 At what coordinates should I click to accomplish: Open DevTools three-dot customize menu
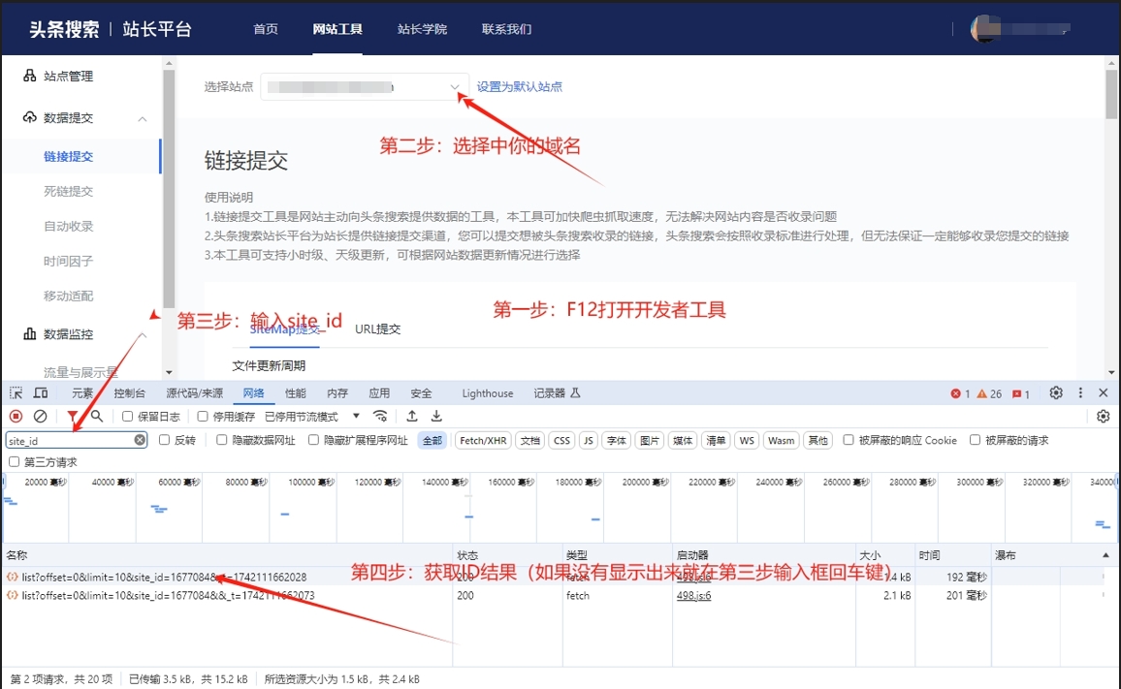(x=1080, y=393)
